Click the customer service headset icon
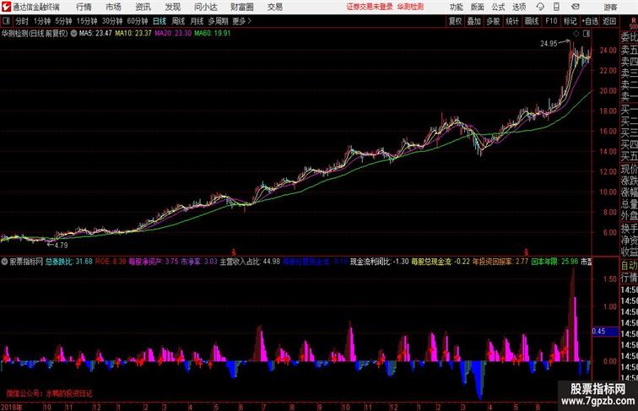638x411 pixels. click(x=540, y=7)
